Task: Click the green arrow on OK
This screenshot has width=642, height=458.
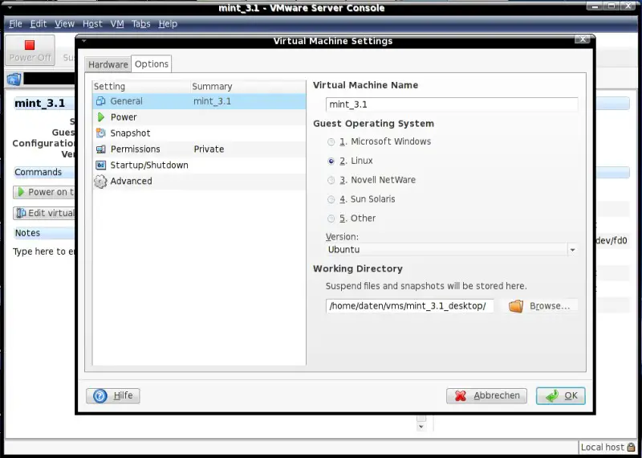Action: (x=552, y=395)
